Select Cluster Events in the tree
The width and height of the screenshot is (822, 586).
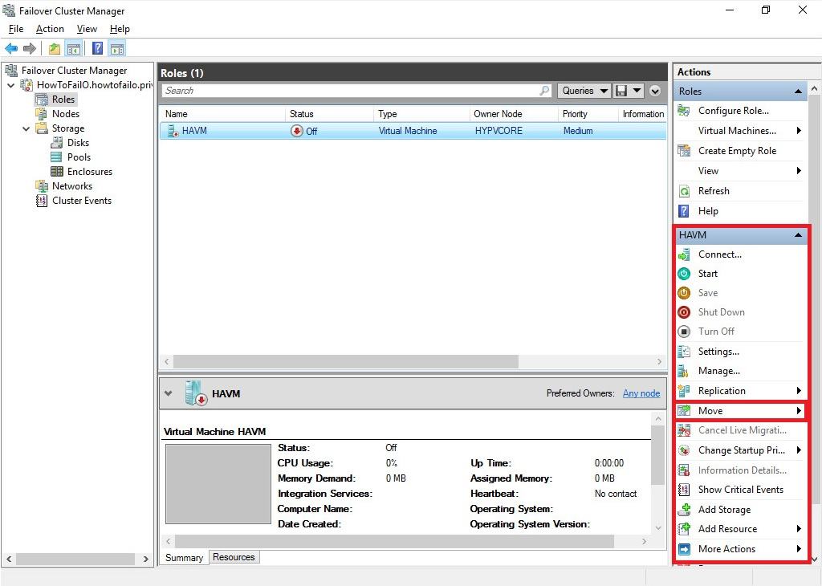82,200
